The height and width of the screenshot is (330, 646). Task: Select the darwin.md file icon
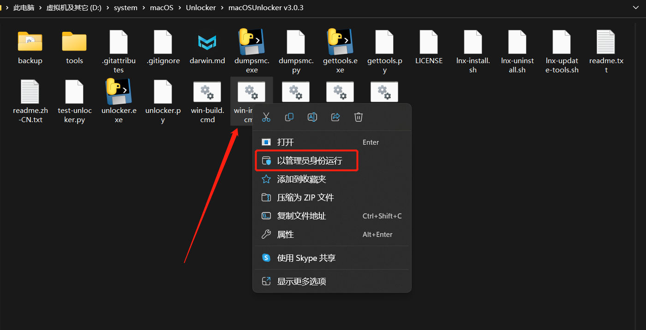(207, 42)
